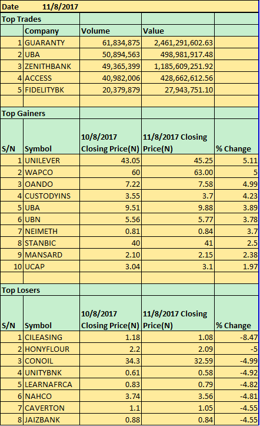This screenshot has height=426, width=260.
Task: Select WAPCO closing price 63.00
Action: tap(178, 172)
